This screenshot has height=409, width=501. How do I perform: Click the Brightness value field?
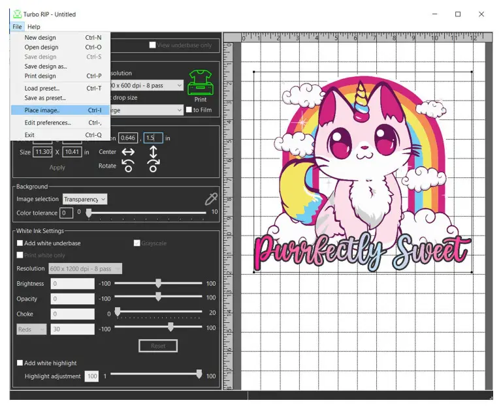tap(73, 284)
